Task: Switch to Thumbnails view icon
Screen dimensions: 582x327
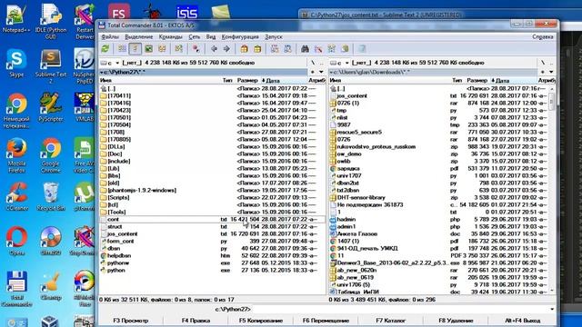Action: pos(148,48)
